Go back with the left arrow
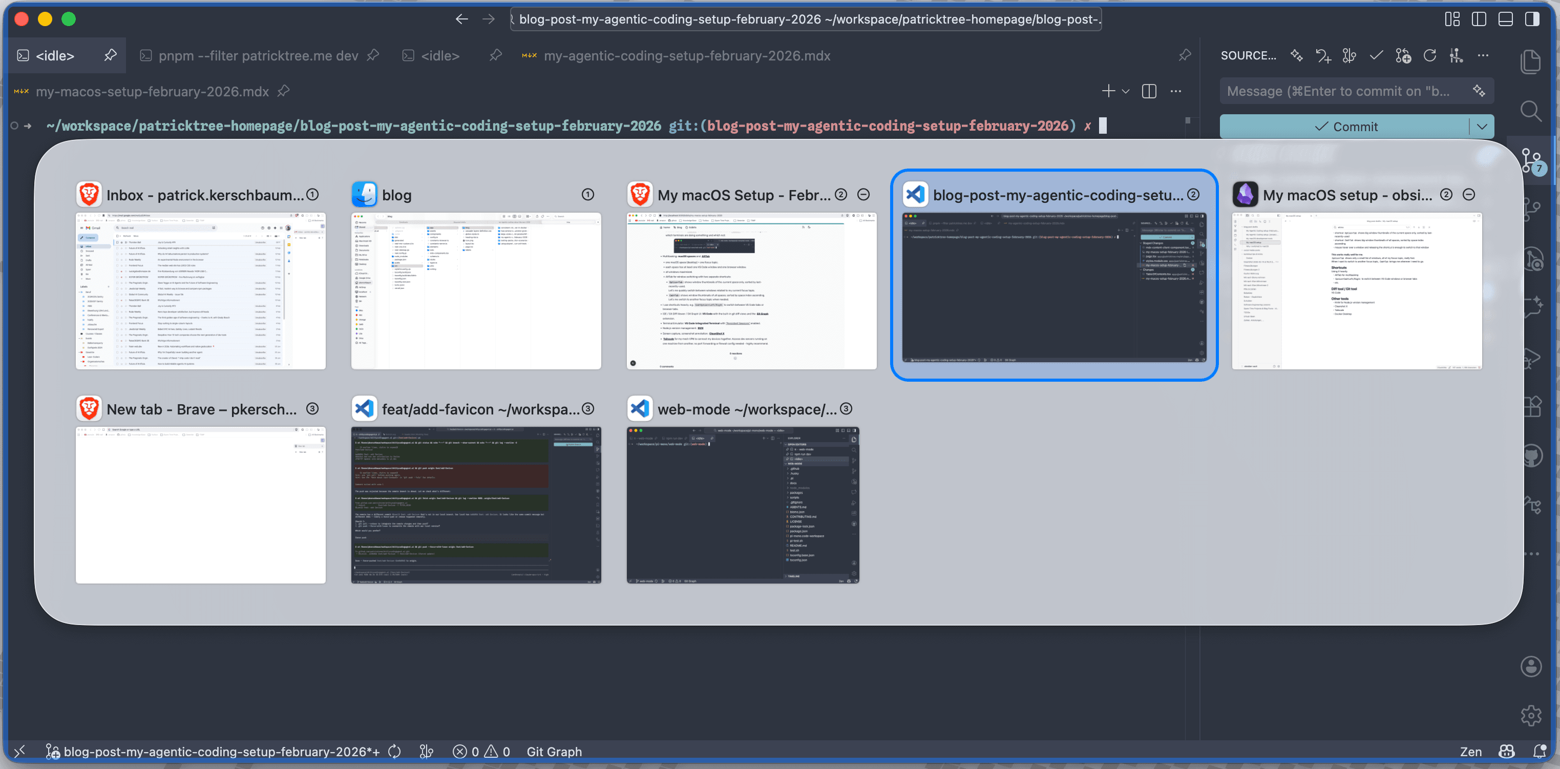The image size is (1560, 769). pos(461,19)
